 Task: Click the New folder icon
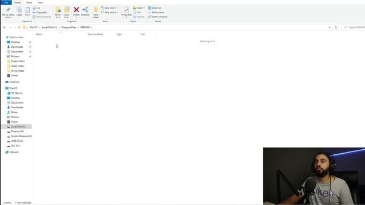(x=96, y=10)
